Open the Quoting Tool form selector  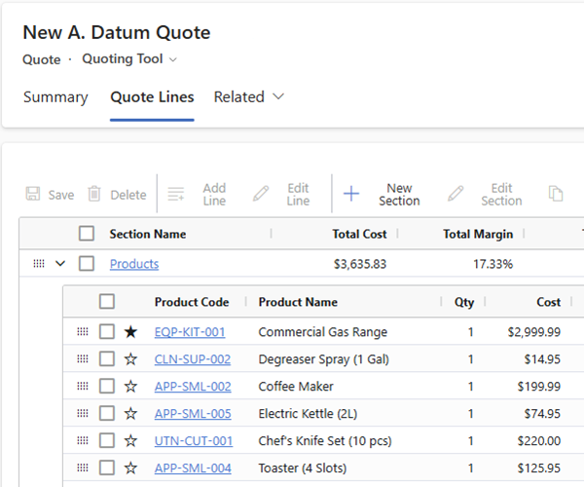pos(129,59)
